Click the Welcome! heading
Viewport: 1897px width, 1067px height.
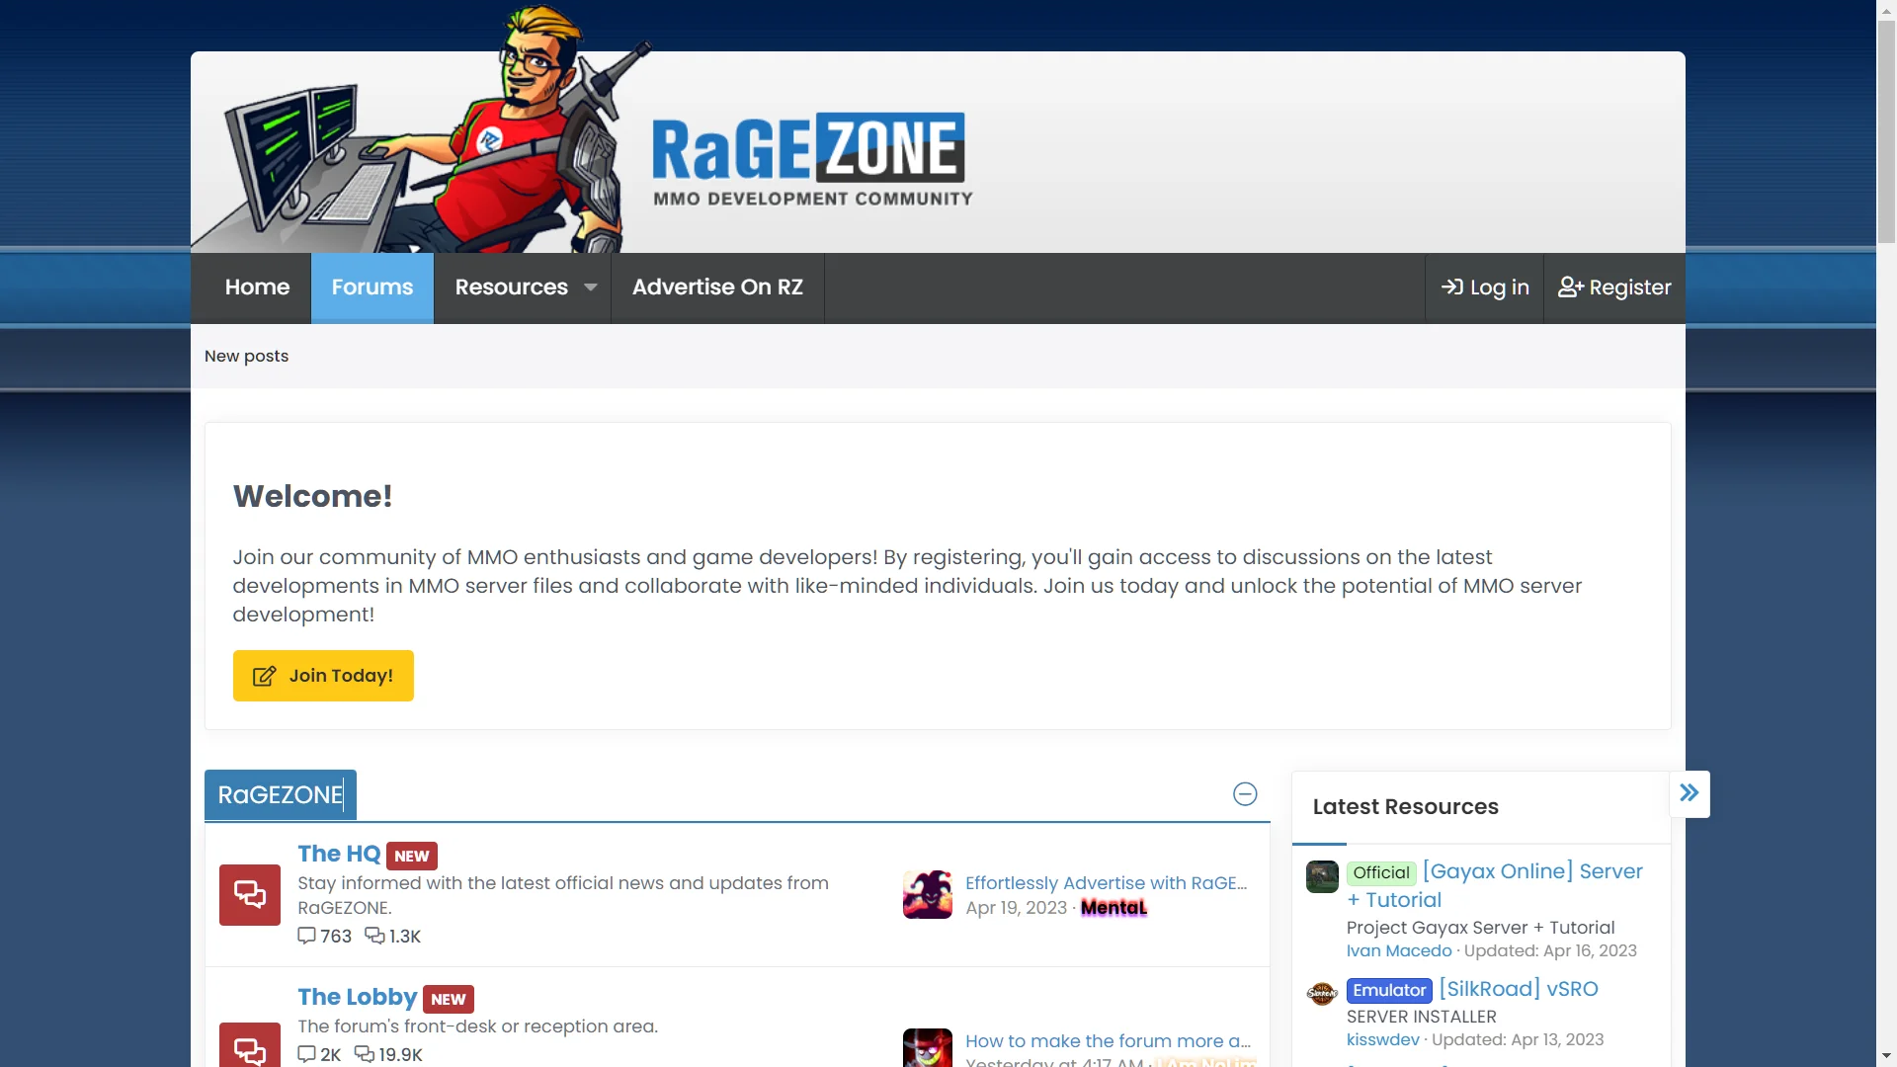pyautogui.click(x=312, y=496)
